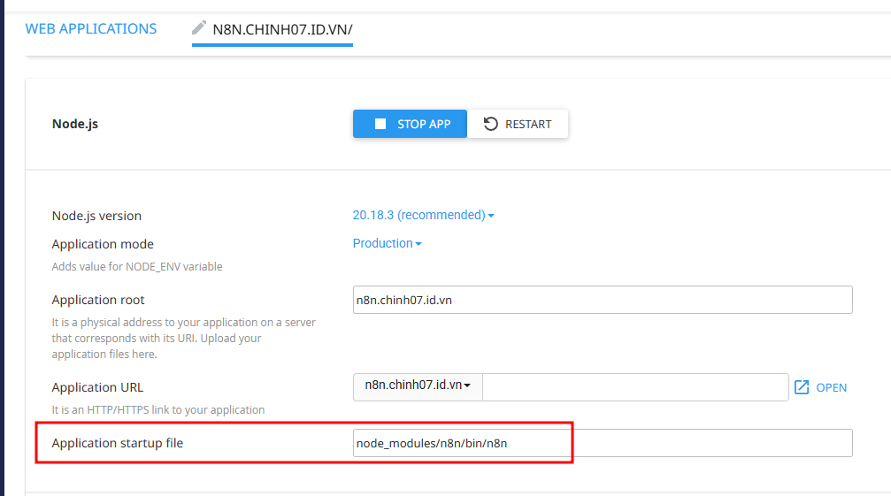Viewport: 891px width, 496px height.
Task: Click the 'Application URL' label
Action: pyautogui.click(x=97, y=387)
